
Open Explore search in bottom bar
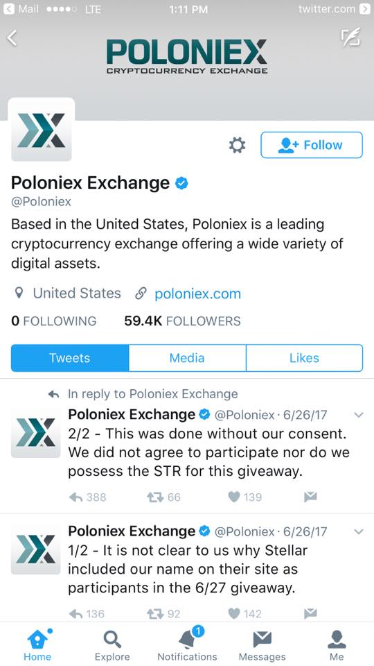coord(112,644)
